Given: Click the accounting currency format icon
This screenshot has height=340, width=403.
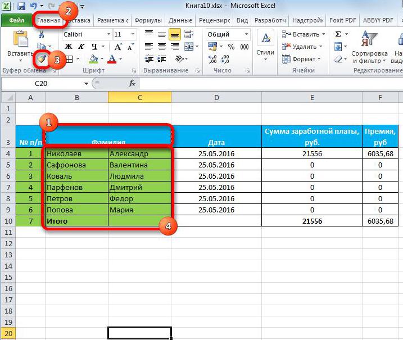Looking at the screenshot, I should pyautogui.click(x=212, y=47).
